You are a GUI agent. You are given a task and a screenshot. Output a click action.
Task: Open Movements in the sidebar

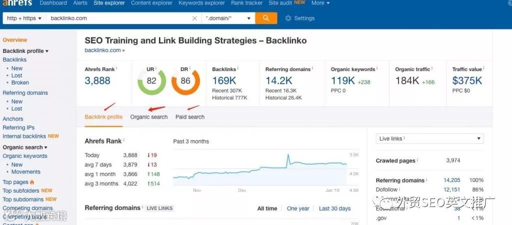click(x=26, y=172)
